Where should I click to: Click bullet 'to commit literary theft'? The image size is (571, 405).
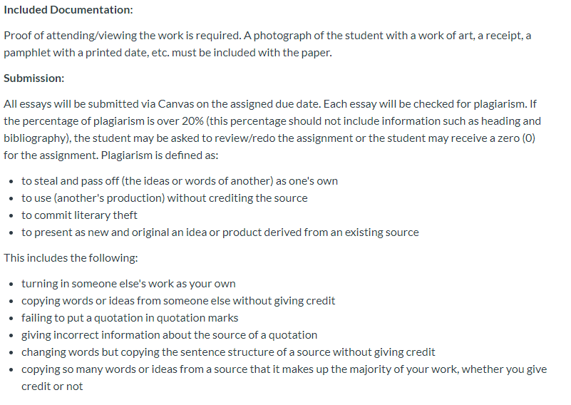(x=79, y=215)
